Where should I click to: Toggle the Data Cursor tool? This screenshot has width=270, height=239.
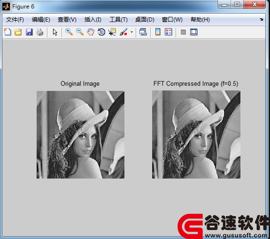pyautogui.click(x=112, y=32)
